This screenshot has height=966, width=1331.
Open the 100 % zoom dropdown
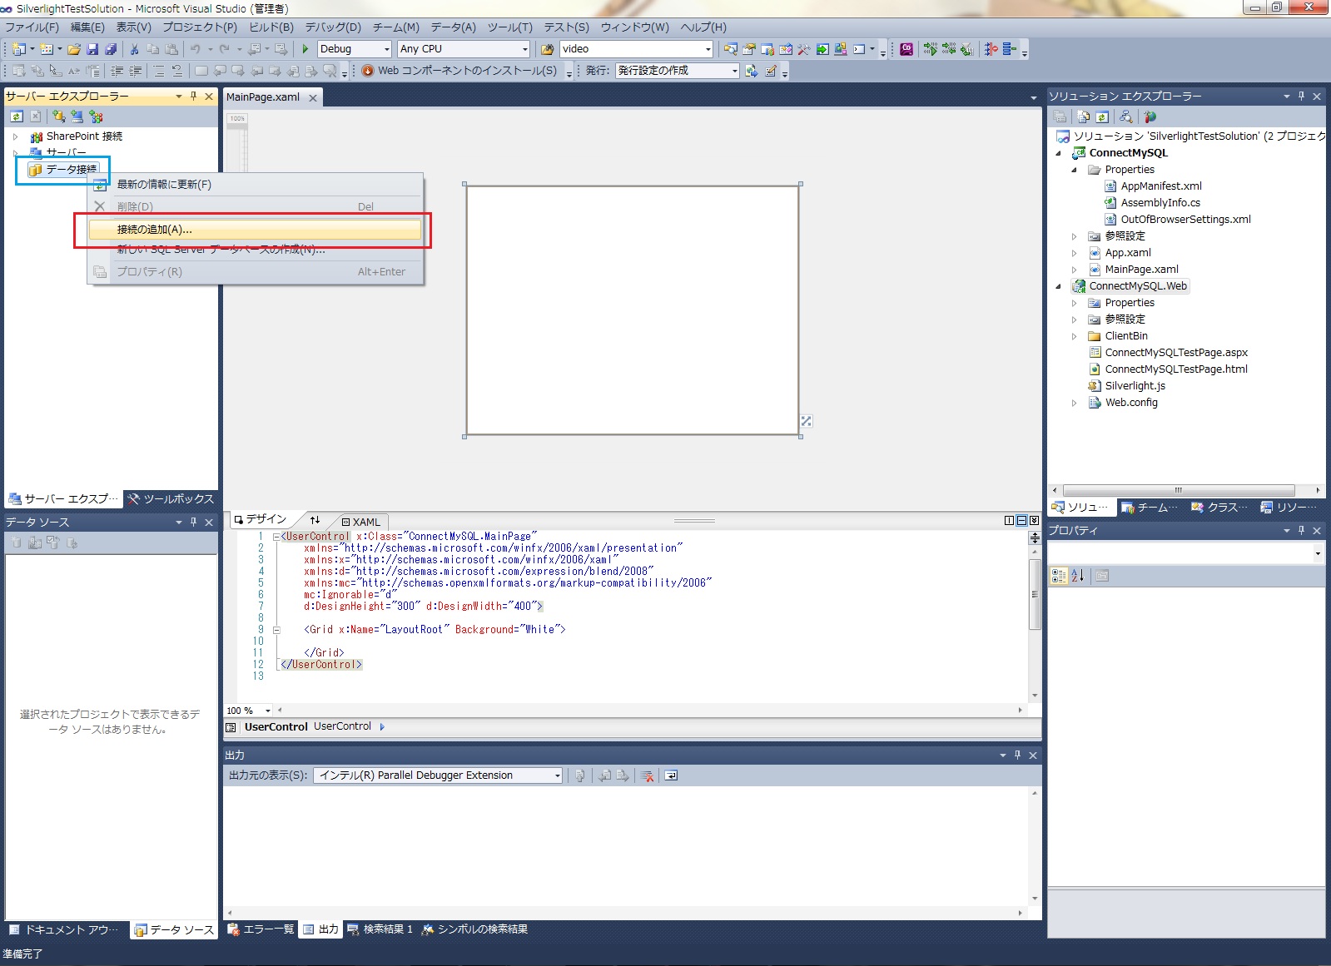coord(267,711)
